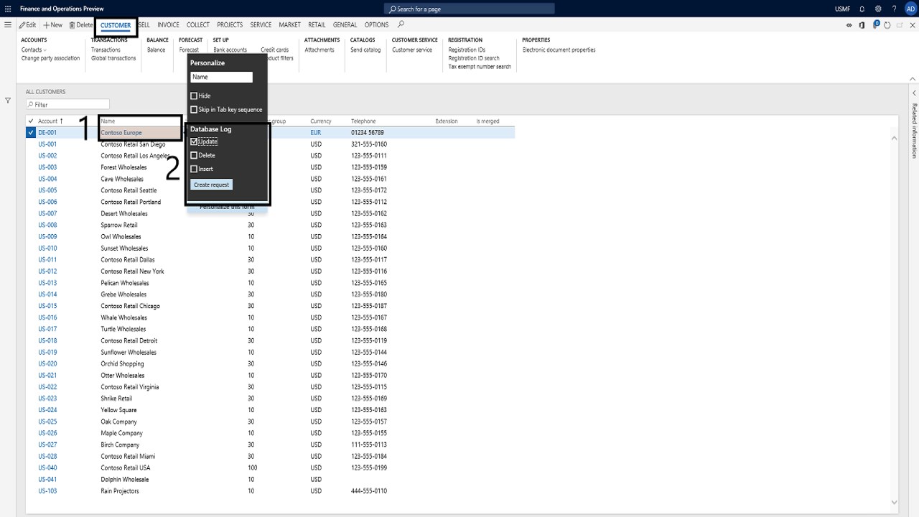Open Tax exempt number search
Screen dimensions: 919x517
[x=480, y=67]
